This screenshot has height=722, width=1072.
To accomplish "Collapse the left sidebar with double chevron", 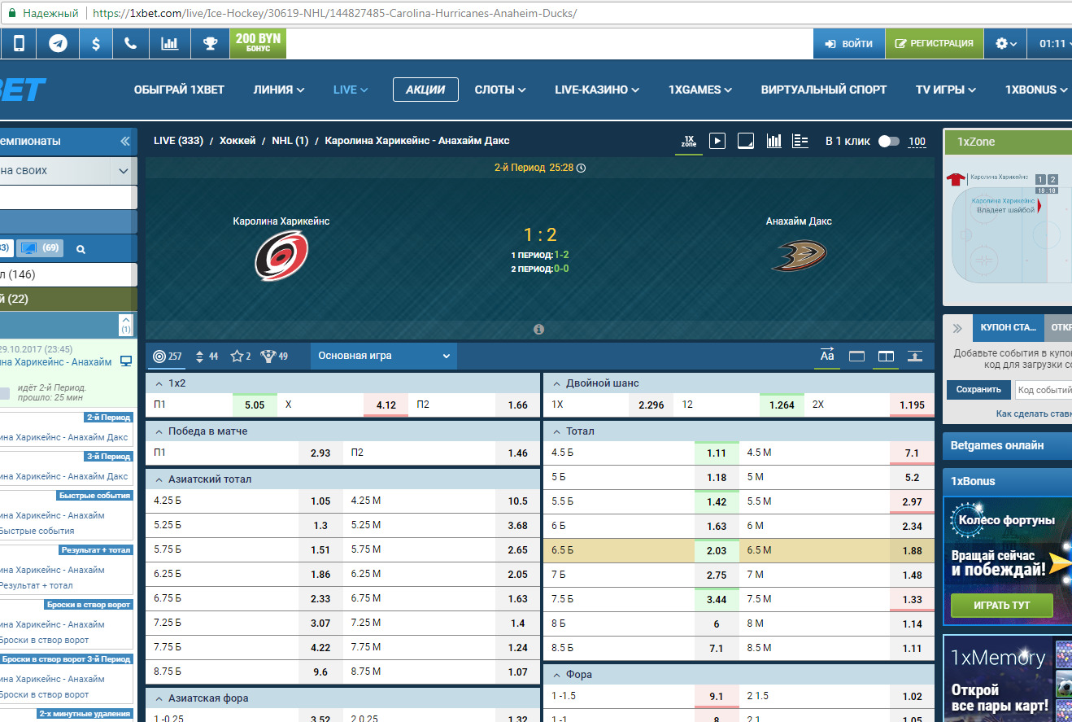I will coord(124,141).
